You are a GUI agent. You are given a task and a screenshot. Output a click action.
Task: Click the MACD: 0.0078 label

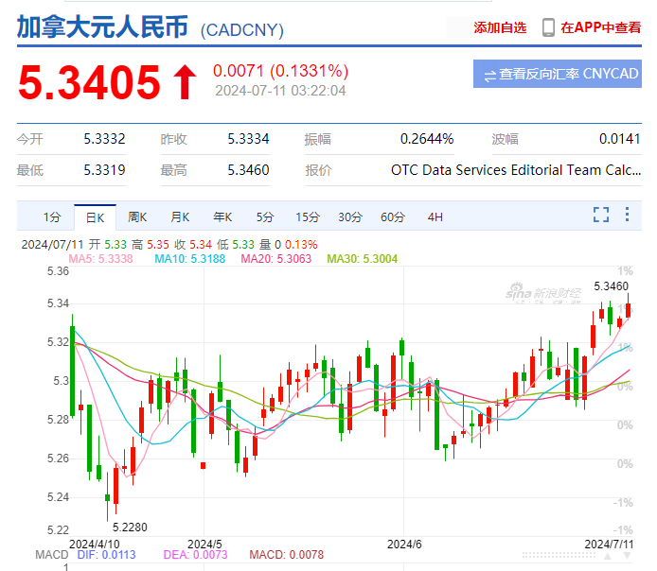(x=287, y=555)
